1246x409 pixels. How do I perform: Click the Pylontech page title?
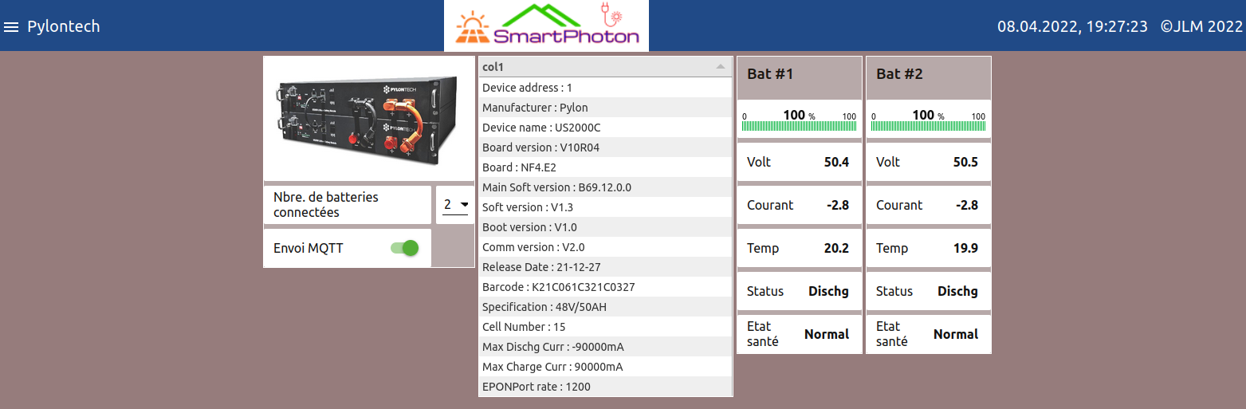pyautogui.click(x=64, y=26)
